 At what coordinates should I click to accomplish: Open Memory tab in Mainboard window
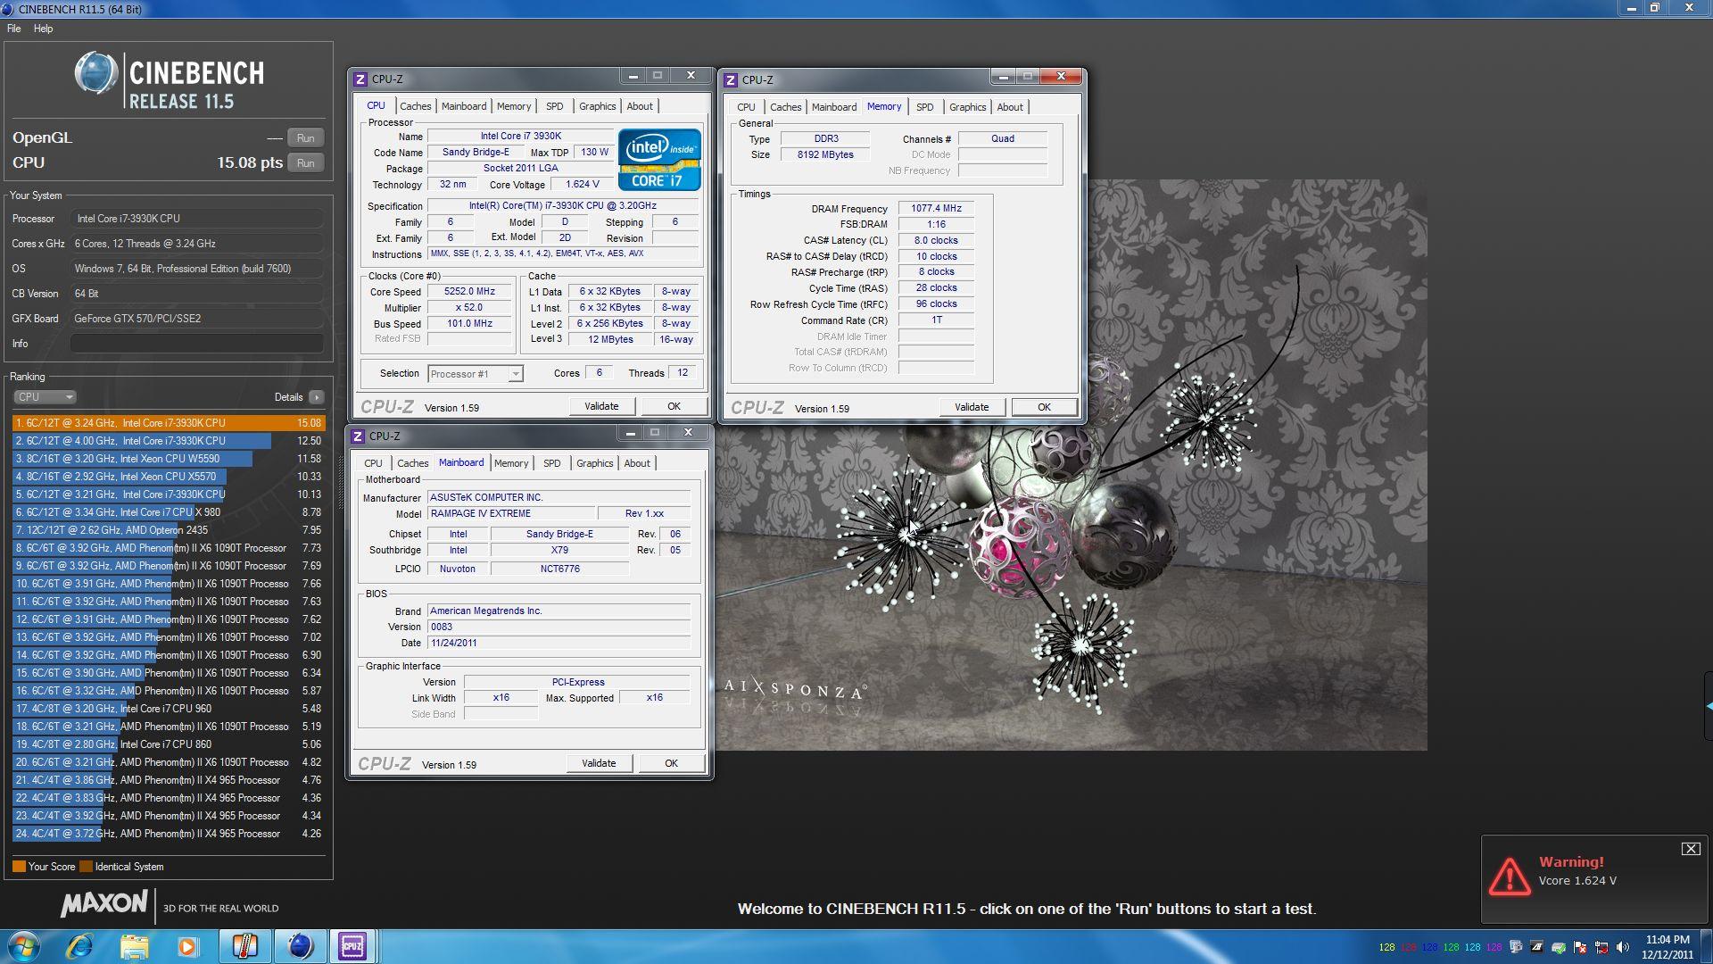pyautogui.click(x=511, y=463)
